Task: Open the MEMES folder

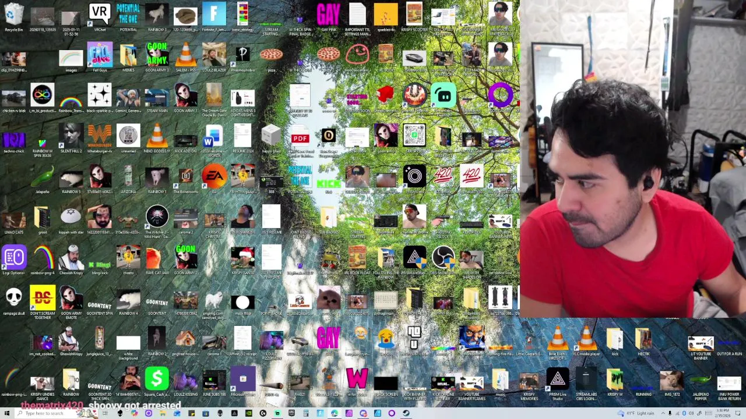Action: point(128,58)
